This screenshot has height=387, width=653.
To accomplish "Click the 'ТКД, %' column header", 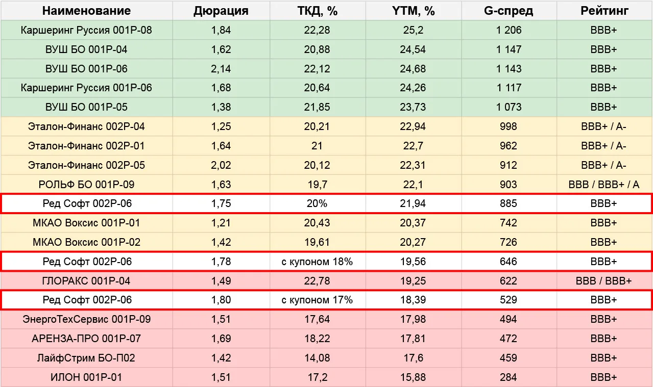I will click(317, 11).
